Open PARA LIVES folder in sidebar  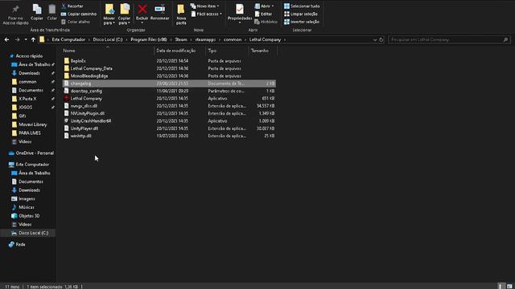click(x=30, y=133)
